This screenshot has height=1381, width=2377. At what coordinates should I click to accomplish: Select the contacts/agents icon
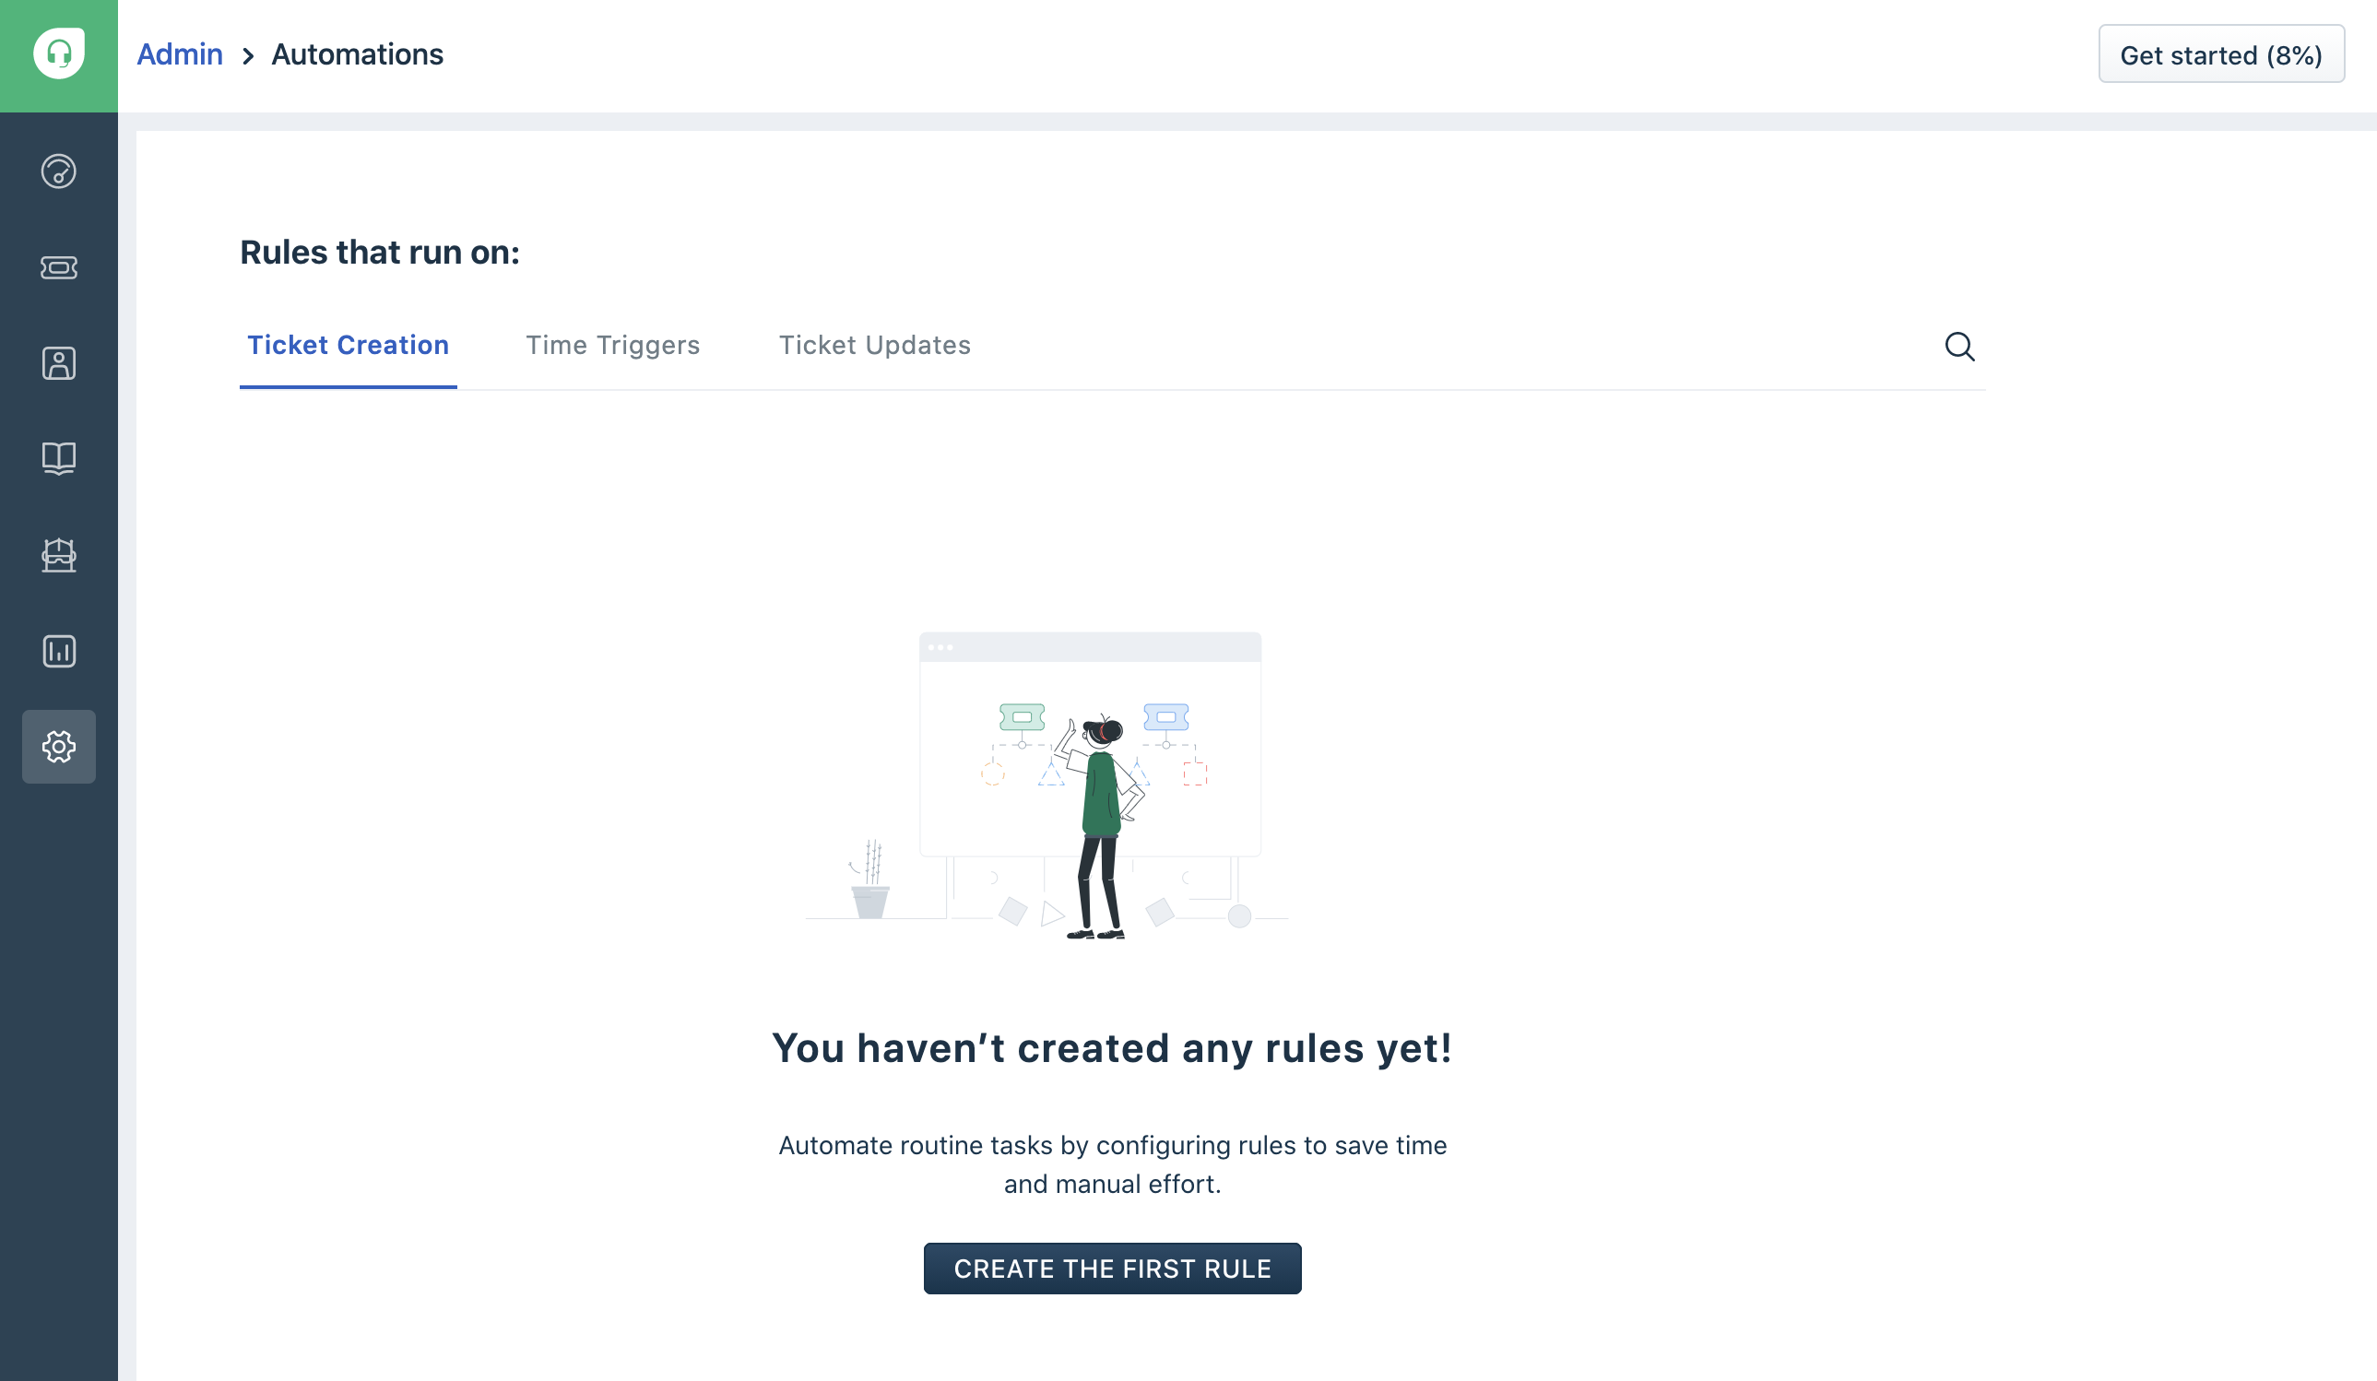point(59,361)
